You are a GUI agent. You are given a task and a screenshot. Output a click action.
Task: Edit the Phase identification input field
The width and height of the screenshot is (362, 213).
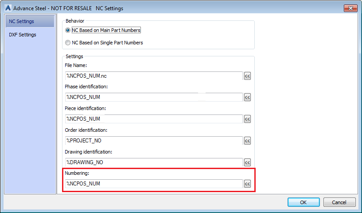point(154,97)
